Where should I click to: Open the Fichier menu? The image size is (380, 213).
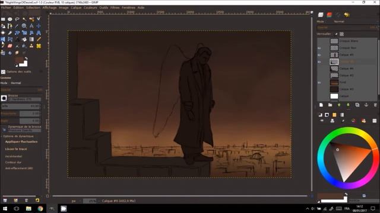(6, 8)
